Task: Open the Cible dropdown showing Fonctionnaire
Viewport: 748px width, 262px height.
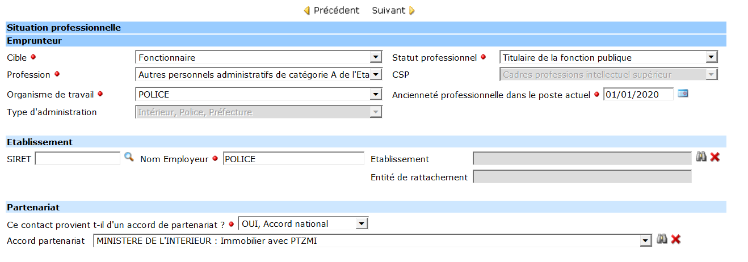Action: coord(375,57)
